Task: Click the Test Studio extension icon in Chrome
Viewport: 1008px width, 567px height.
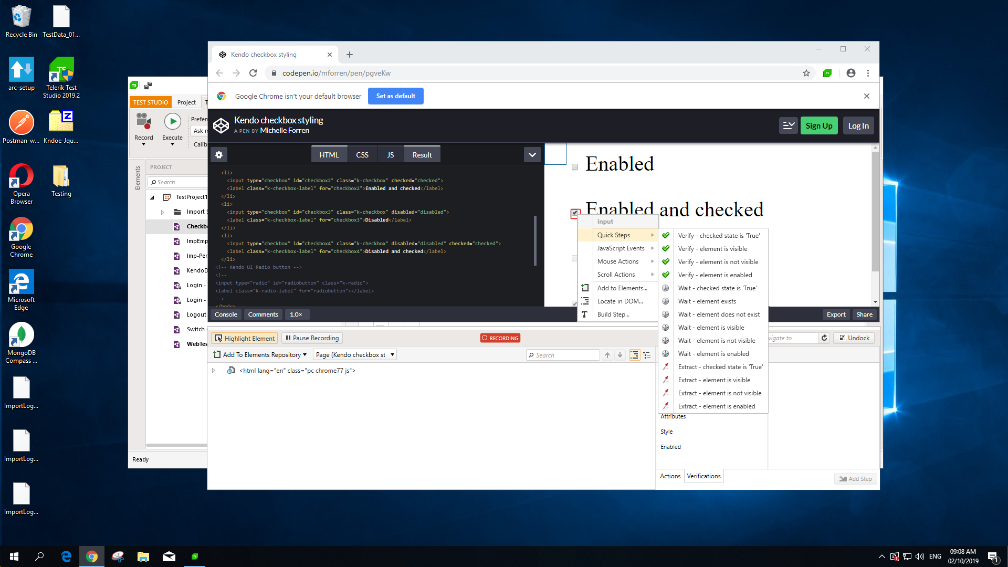Action: [x=827, y=73]
